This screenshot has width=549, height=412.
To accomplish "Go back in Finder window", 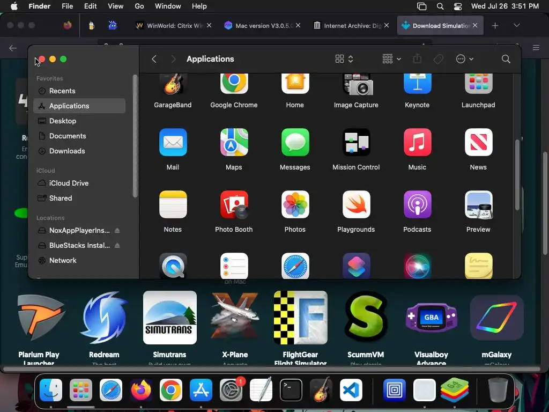I will pos(154,59).
